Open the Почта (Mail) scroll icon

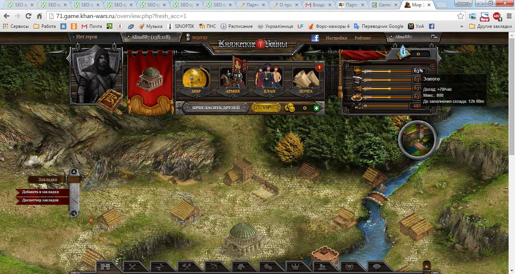[306, 78]
